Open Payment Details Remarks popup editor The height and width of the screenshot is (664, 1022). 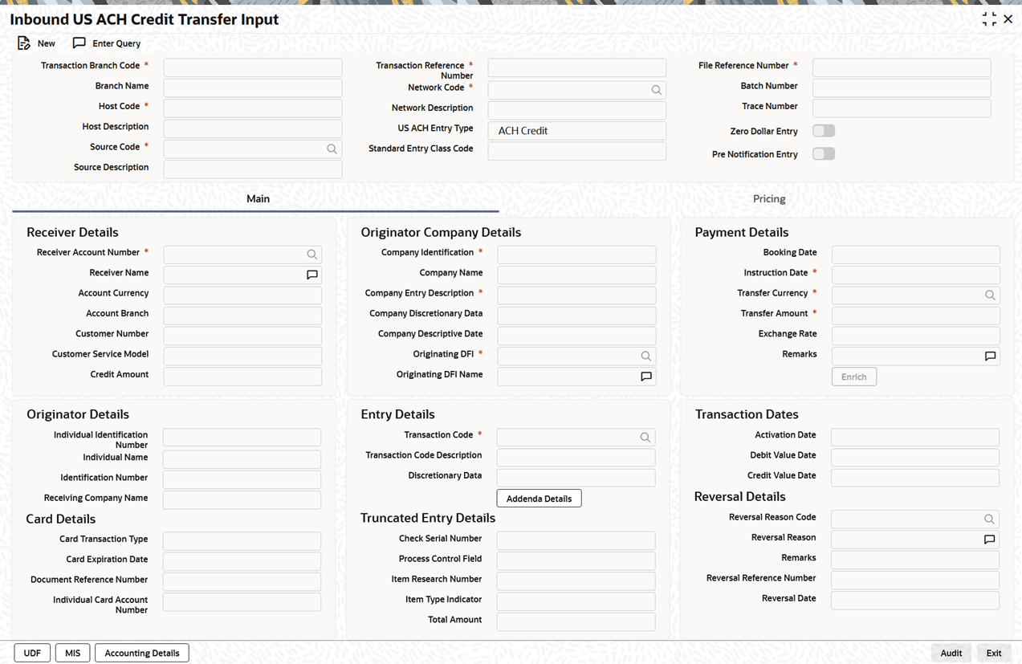[990, 356]
